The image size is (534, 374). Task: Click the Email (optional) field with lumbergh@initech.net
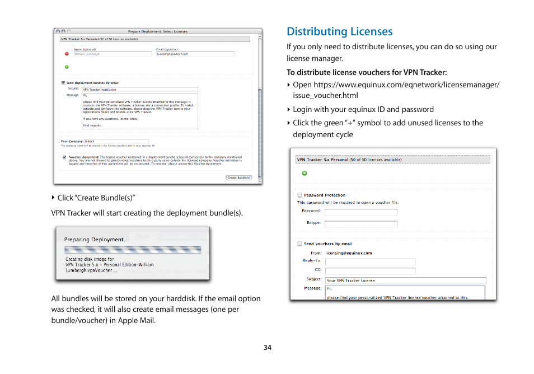195,54
